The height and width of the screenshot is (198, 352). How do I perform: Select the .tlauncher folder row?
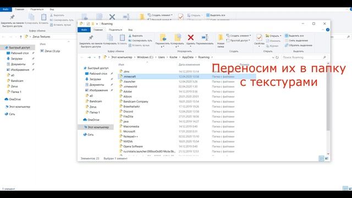[x=187, y=81]
